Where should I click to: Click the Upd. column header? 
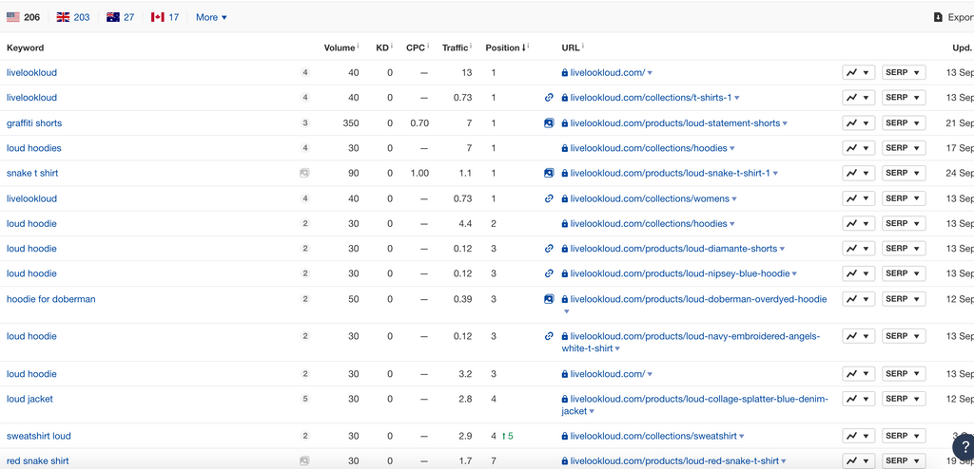pyautogui.click(x=963, y=47)
